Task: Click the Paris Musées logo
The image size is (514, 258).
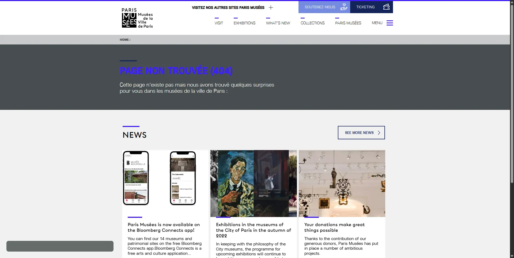Action: [x=137, y=18]
